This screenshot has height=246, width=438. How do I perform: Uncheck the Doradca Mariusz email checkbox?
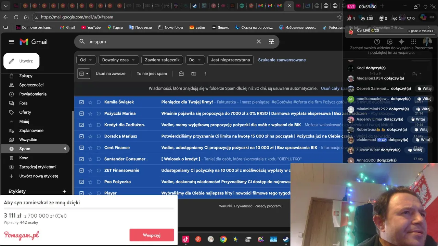(81, 136)
